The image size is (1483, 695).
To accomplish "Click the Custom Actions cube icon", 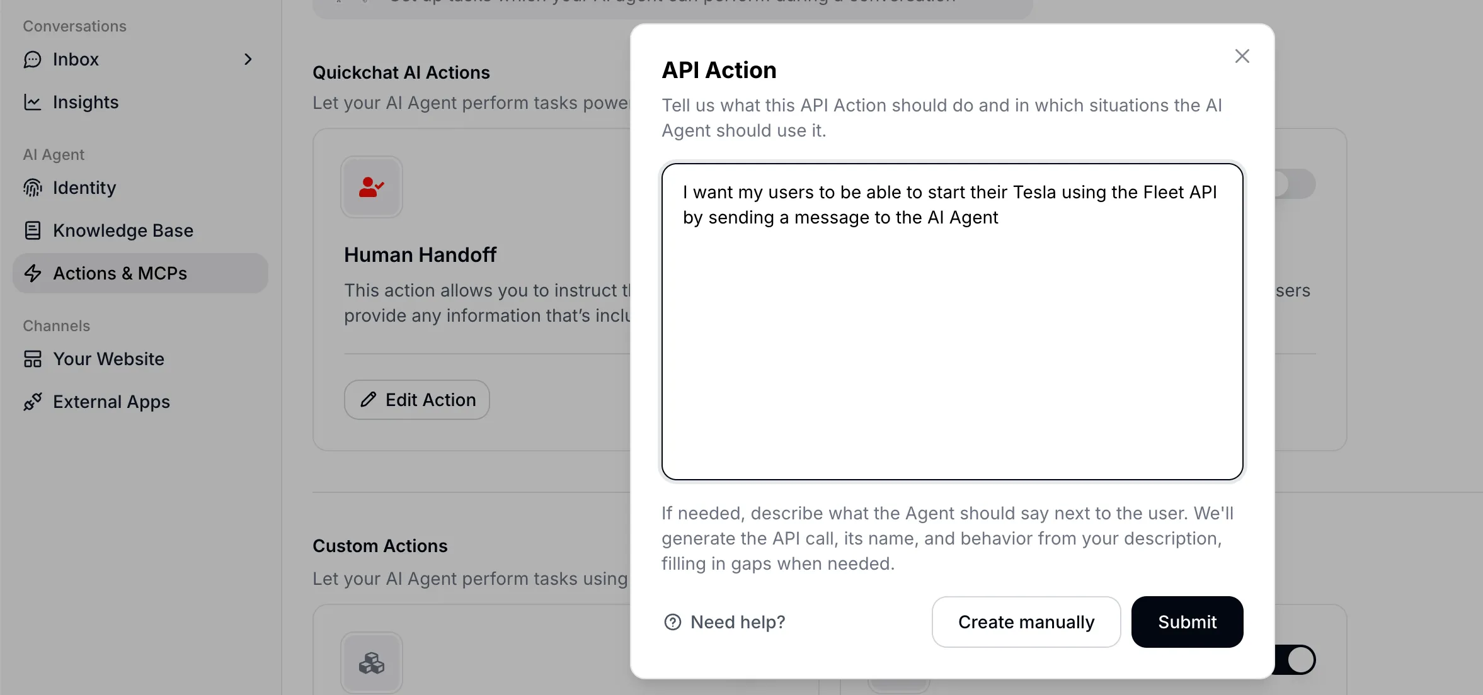I will 371,663.
